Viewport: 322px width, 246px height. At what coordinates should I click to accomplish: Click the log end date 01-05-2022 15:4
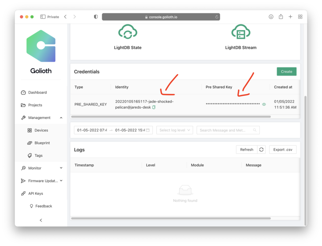click(130, 130)
